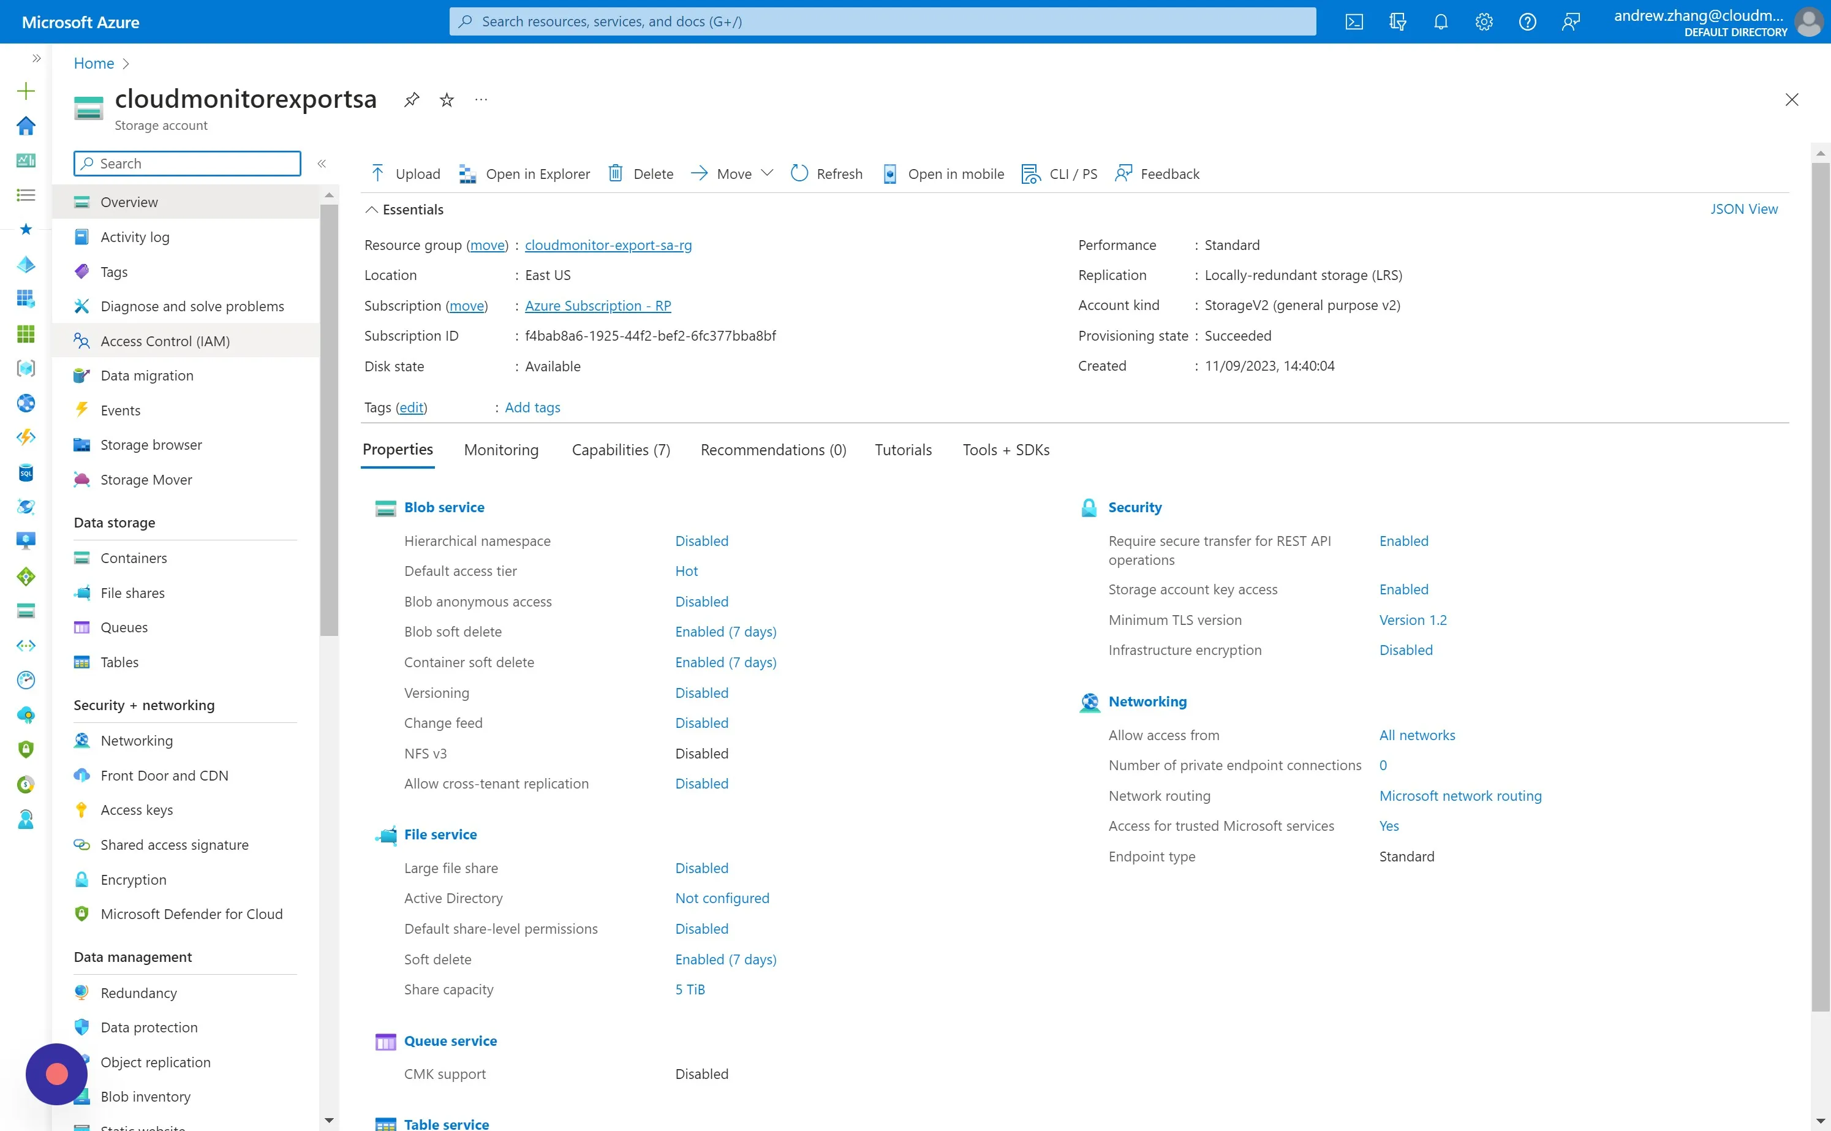Expand the left portal menu chevrons
This screenshot has height=1131, width=1831.
(x=36, y=58)
